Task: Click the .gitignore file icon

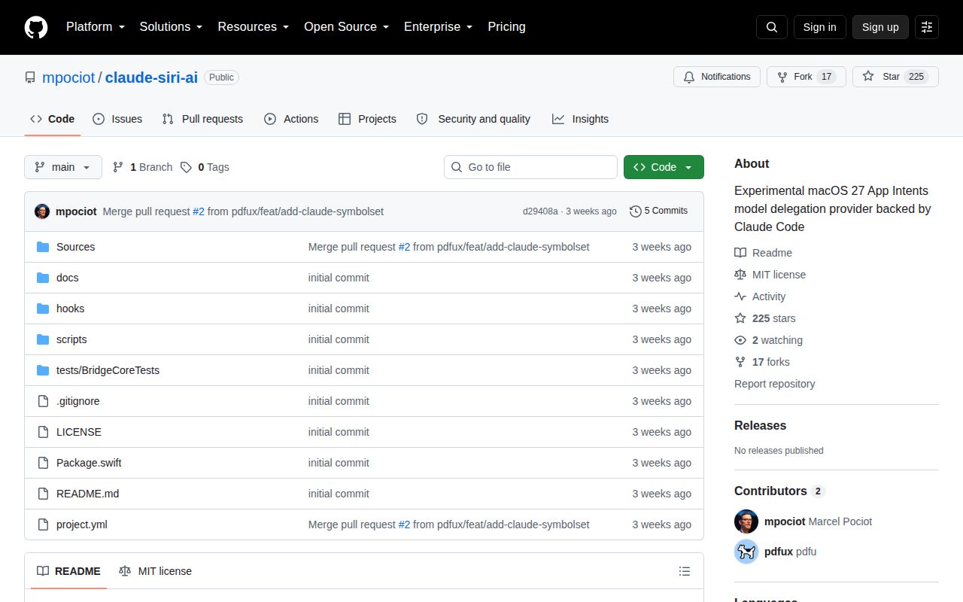Action: pyautogui.click(x=43, y=401)
